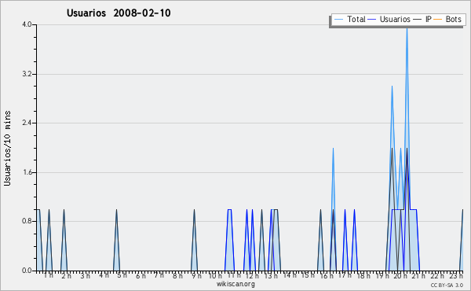471x291 pixels.
Task: Click the '16 h' x-axis label
Action: click(x=327, y=275)
